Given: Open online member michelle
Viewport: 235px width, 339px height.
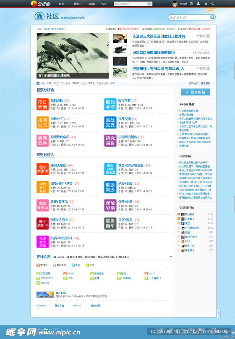Looking at the screenshot, I should click(45, 283).
